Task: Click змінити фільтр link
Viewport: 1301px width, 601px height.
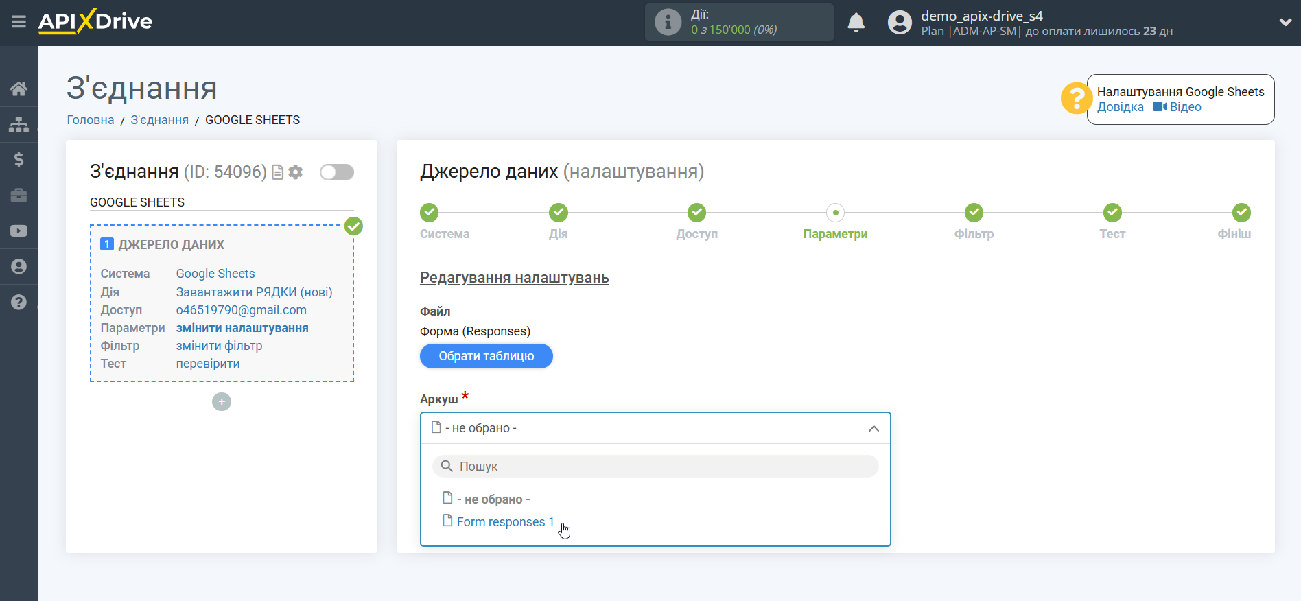Action: (220, 346)
